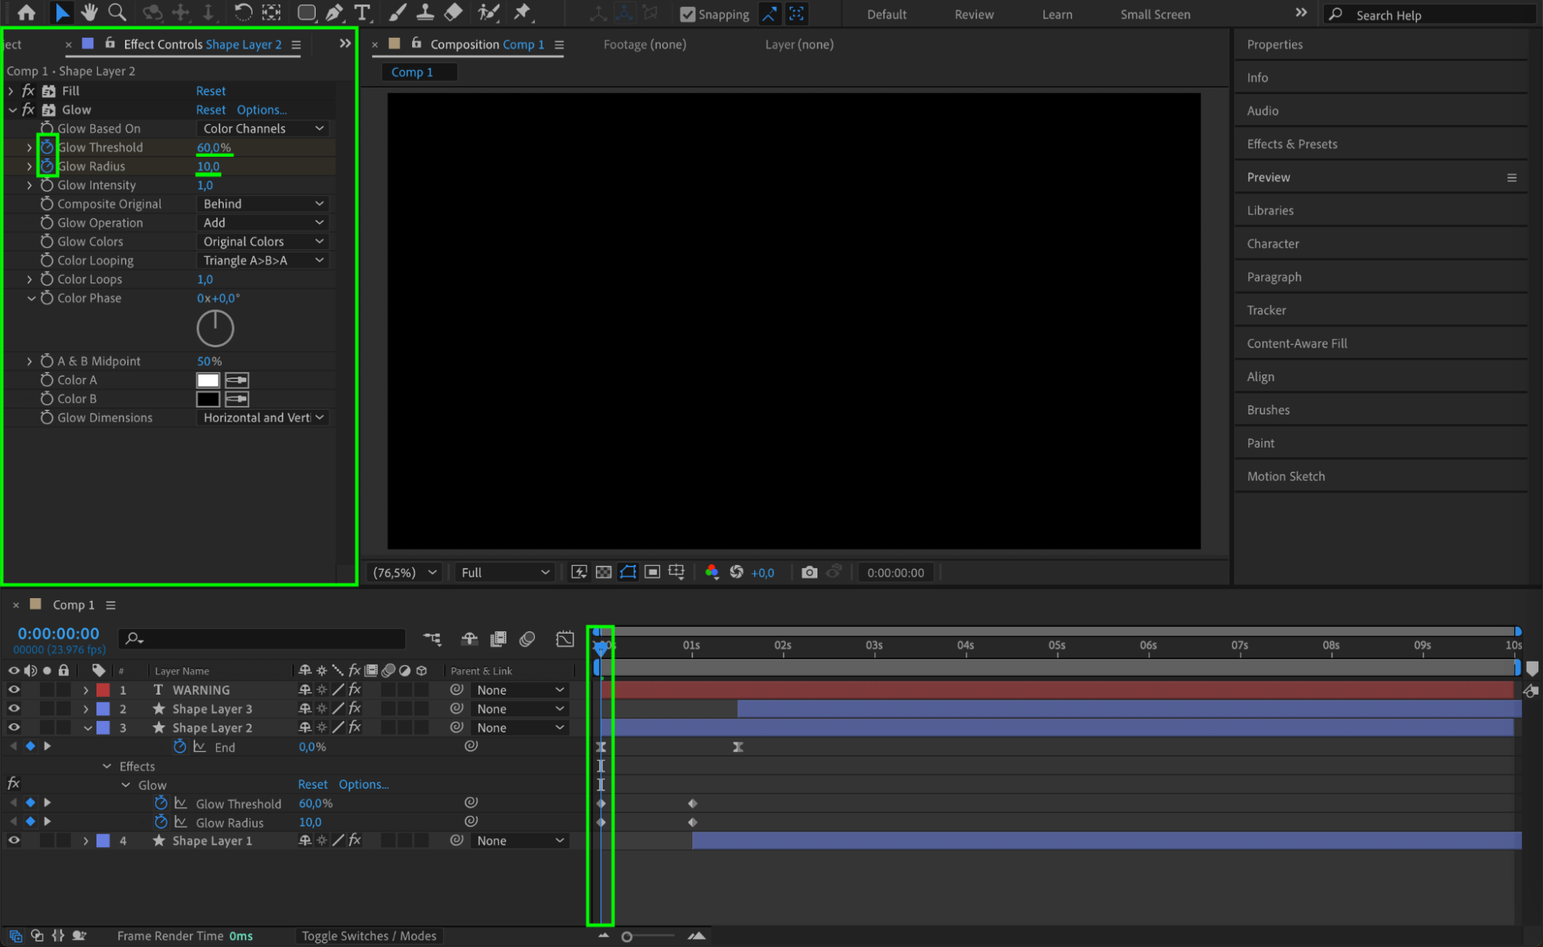Open the Composite Original dropdown

point(262,204)
